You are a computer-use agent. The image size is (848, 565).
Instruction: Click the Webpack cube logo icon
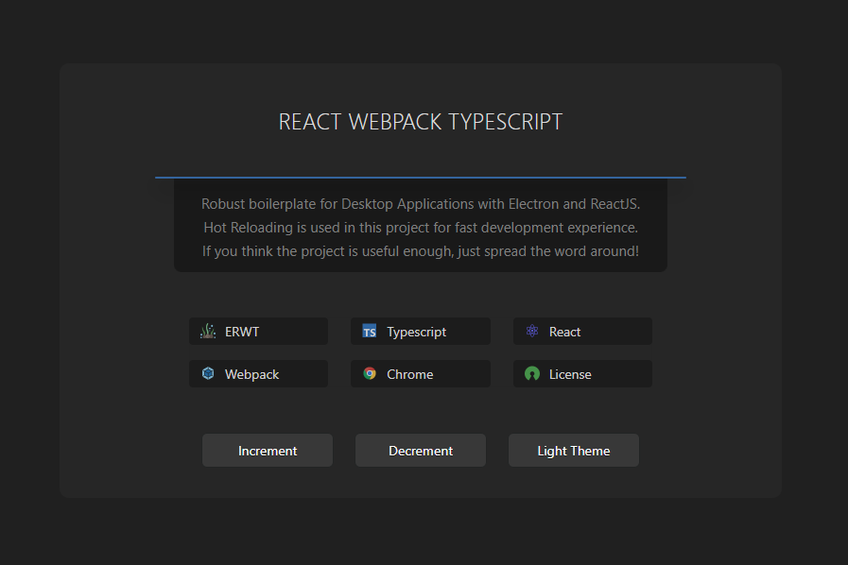pyautogui.click(x=208, y=373)
